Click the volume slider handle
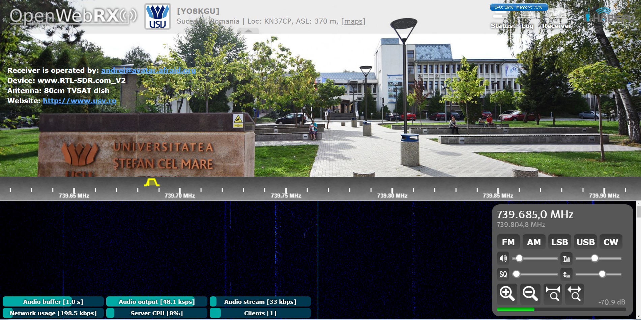The height and width of the screenshot is (320, 641). tap(519, 259)
